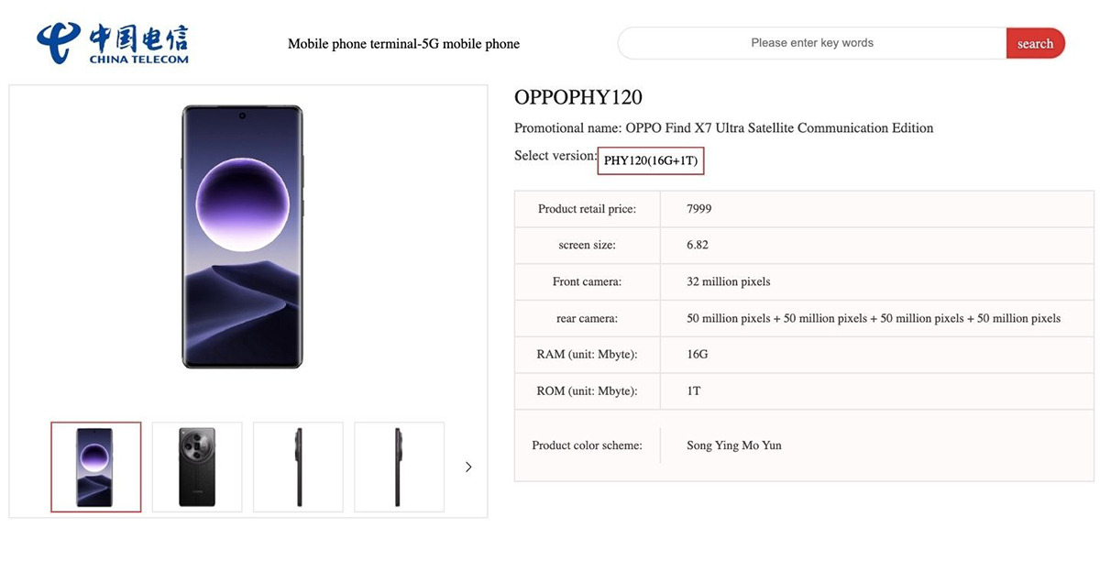The height and width of the screenshot is (561, 1100).
Task: Click the large main phone image
Action: 242,236
